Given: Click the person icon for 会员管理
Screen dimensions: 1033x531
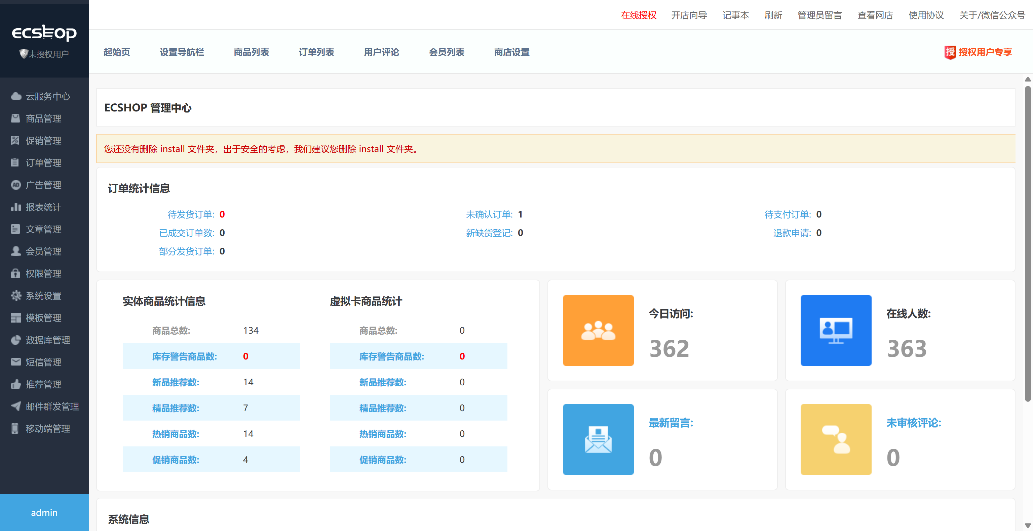Looking at the screenshot, I should [x=16, y=251].
